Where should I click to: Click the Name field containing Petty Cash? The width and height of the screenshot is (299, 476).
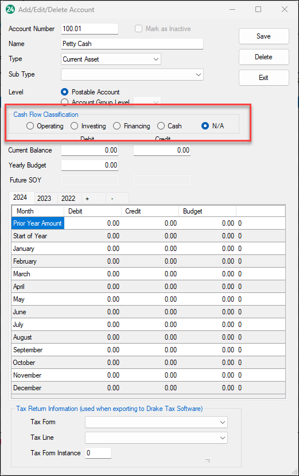[x=132, y=44]
